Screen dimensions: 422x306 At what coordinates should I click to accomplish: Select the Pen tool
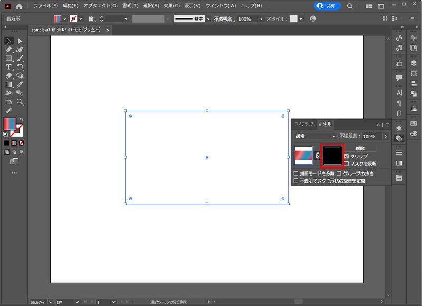tap(9, 50)
